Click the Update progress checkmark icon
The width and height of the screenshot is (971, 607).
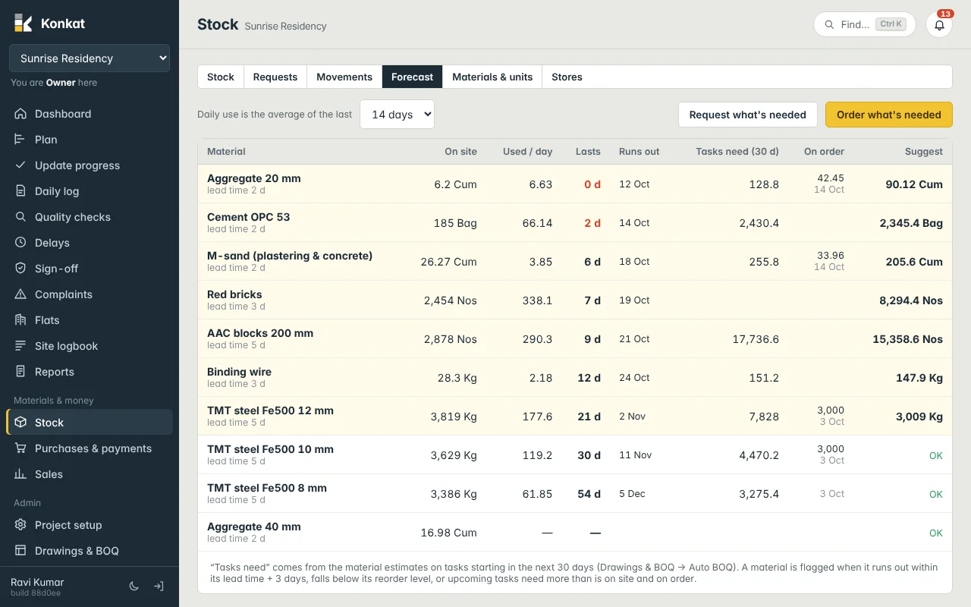pos(20,165)
